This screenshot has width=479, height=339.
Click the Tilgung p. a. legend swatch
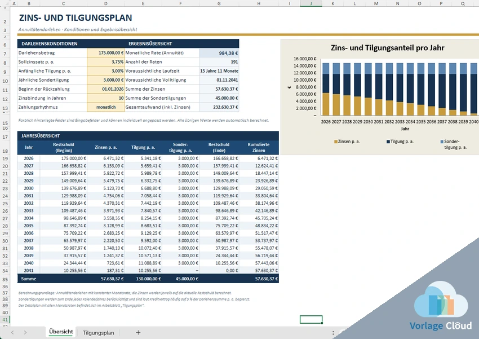(x=388, y=142)
